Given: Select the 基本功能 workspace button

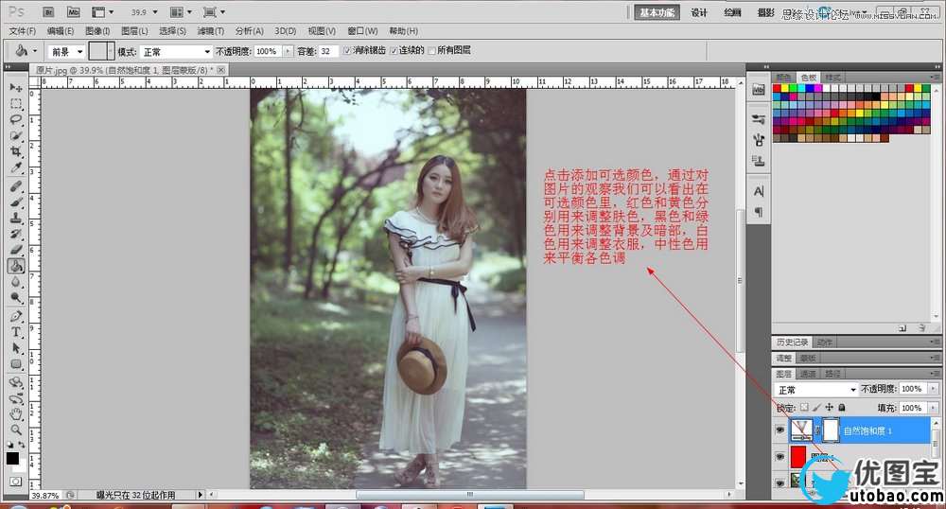Looking at the screenshot, I should point(657,12).
